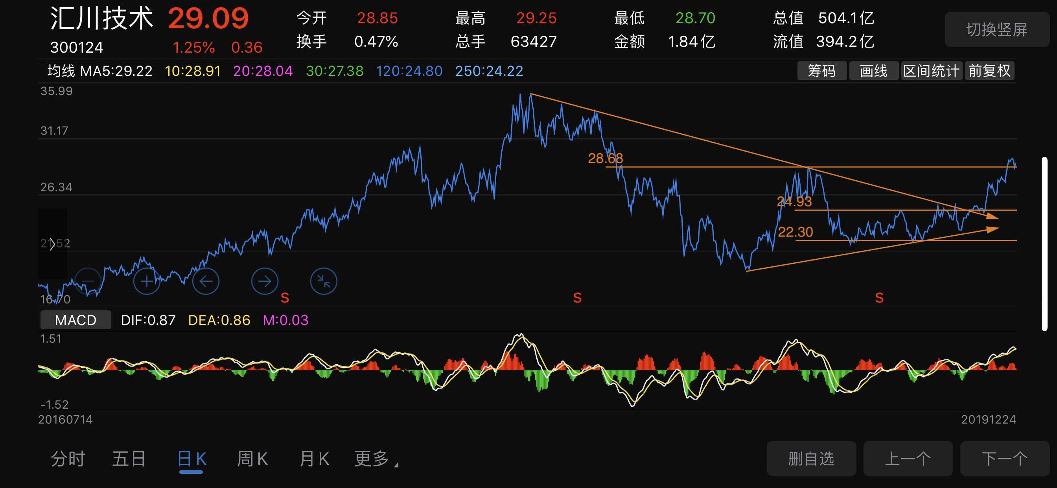
Task: Tap the MA5:29.22 moving average label
Action: point(116,71)
